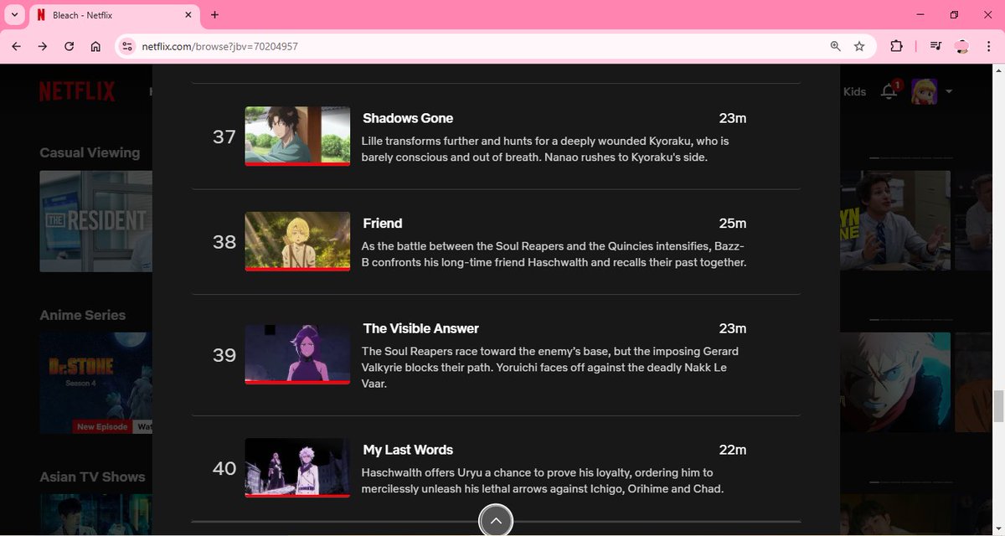Image resolution: width=1005 pixels, height=536 pixels.
Task: Play episode 38 Friend thumbnail
Action: pyautogui.click(x=297, y=241)
